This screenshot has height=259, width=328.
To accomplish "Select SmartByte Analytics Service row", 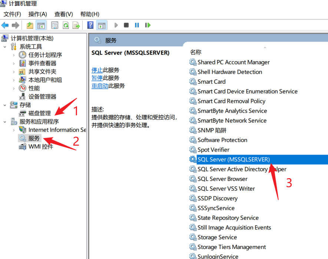I will click(x=232, y=111).
